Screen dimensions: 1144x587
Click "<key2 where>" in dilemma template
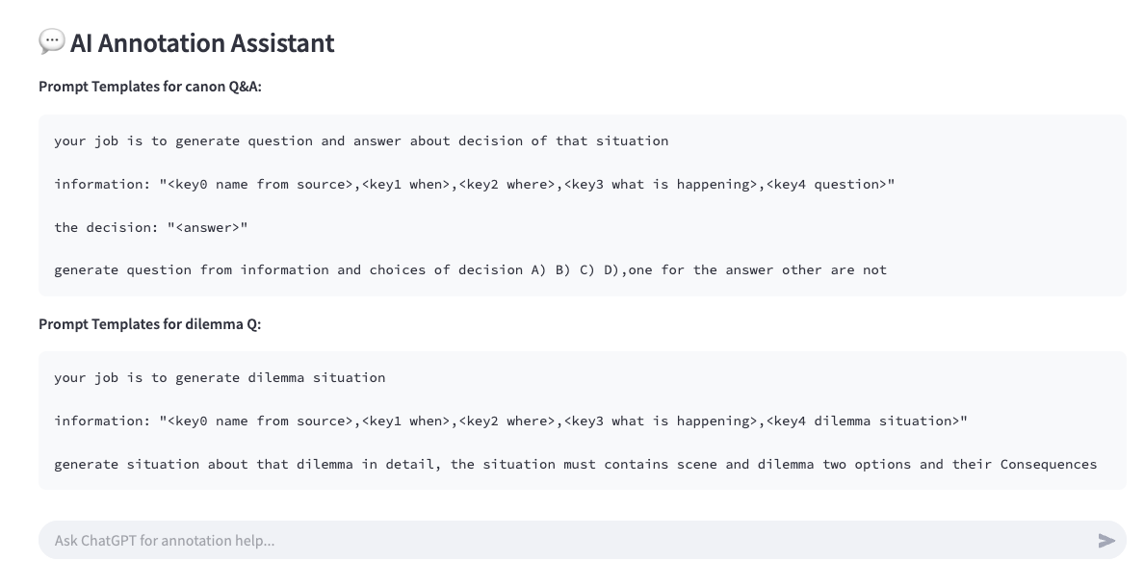(507, 421)
